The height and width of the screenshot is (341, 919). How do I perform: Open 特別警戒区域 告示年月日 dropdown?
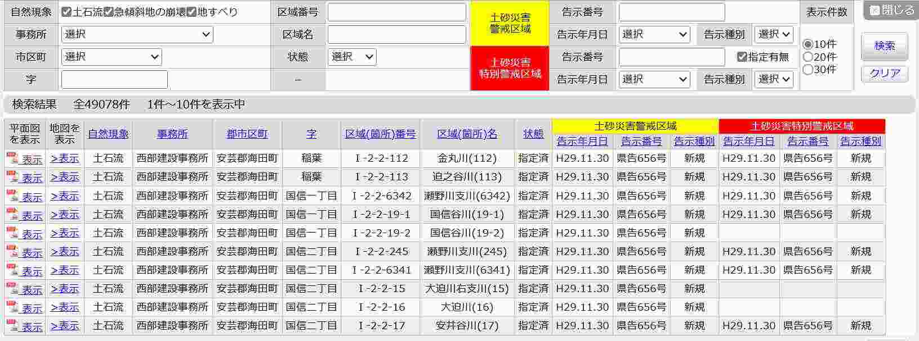(x=654, y=79)
